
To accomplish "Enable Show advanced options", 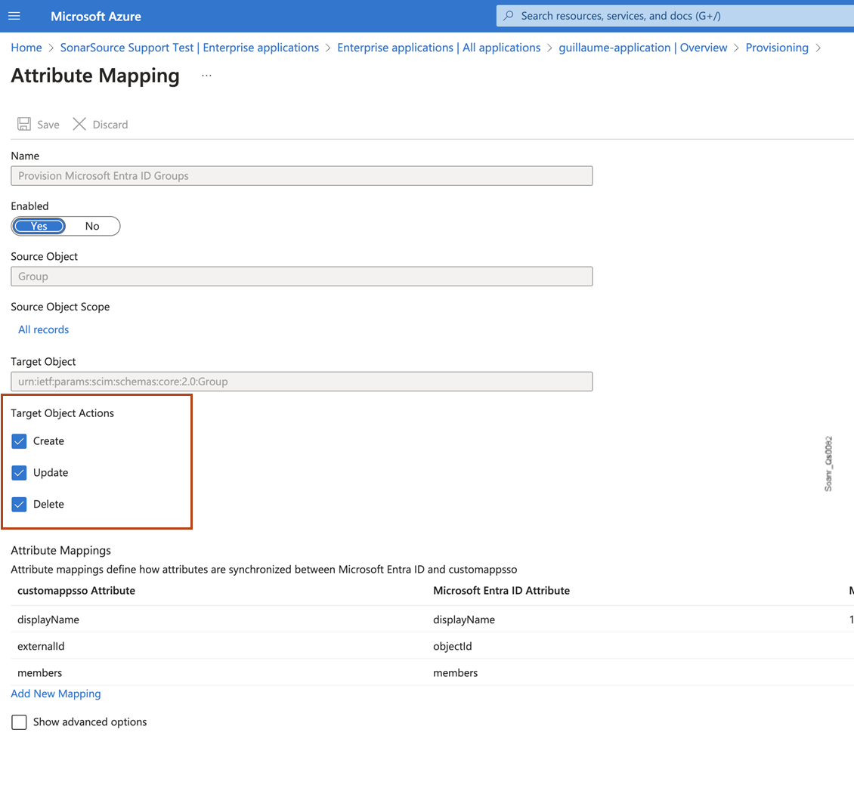I will click(x=19, y=722).
